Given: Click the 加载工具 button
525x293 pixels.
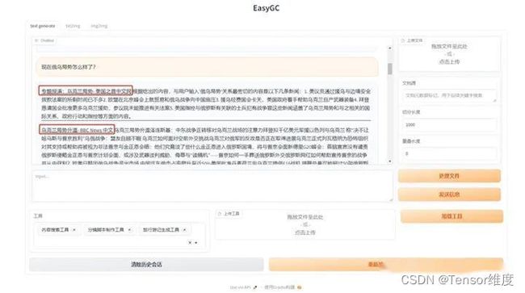Looking at the screenshot, I should [451, 216].
